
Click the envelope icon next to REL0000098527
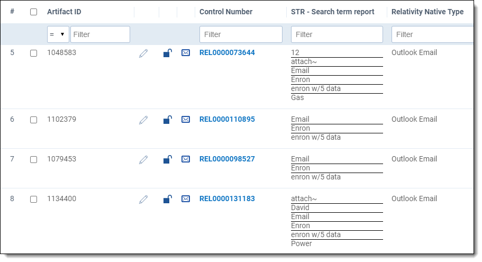(x=186, y=159)
